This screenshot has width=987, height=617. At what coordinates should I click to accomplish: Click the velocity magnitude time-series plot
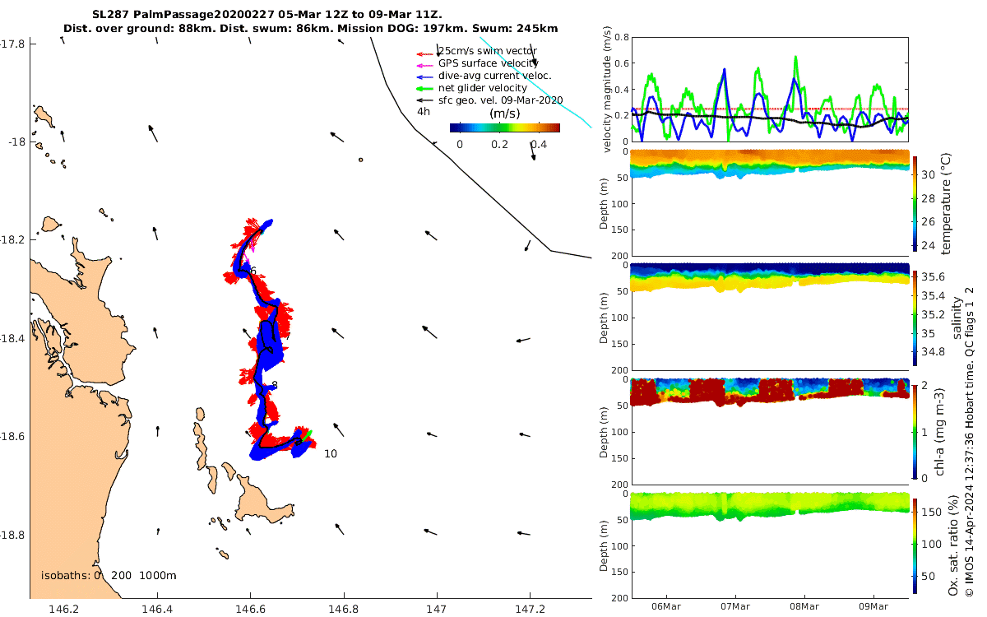click(x=770, y=89)
